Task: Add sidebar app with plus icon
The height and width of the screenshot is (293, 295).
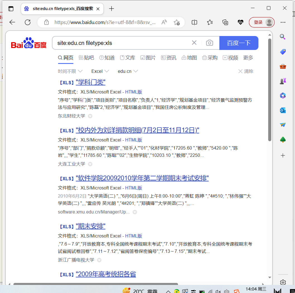Action: pyautogui.click(x=283, y=155)
